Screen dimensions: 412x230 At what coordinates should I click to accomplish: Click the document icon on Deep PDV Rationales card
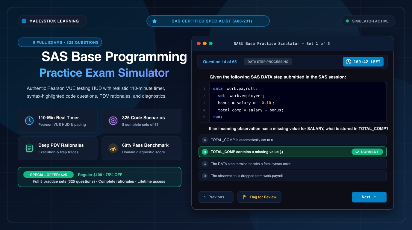click(x=29, y=148)
